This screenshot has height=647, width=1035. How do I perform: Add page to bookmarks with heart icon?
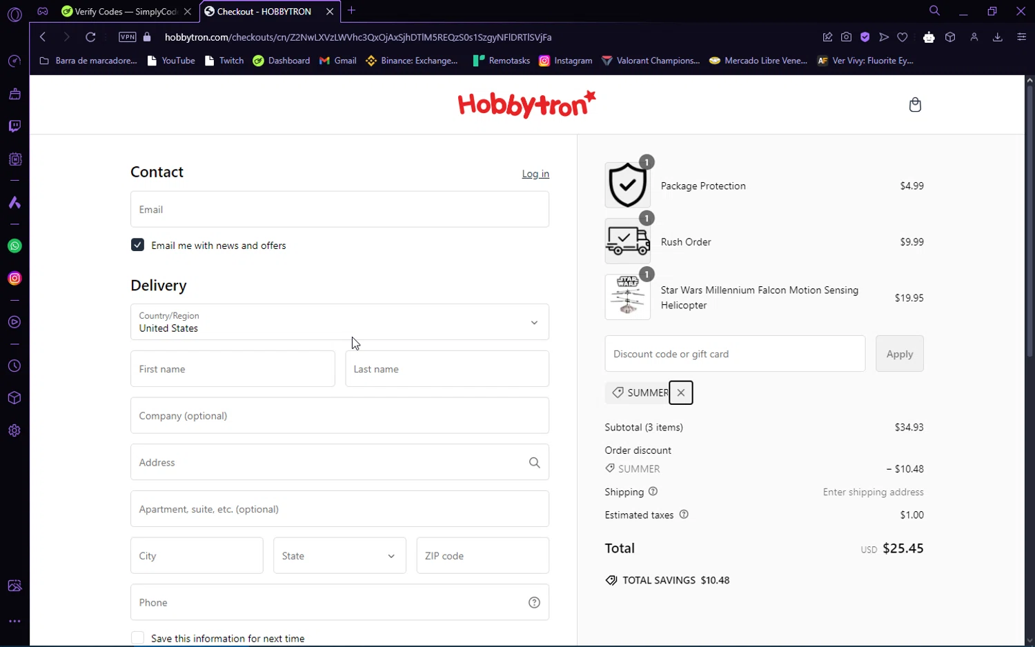tap(903, 37)
